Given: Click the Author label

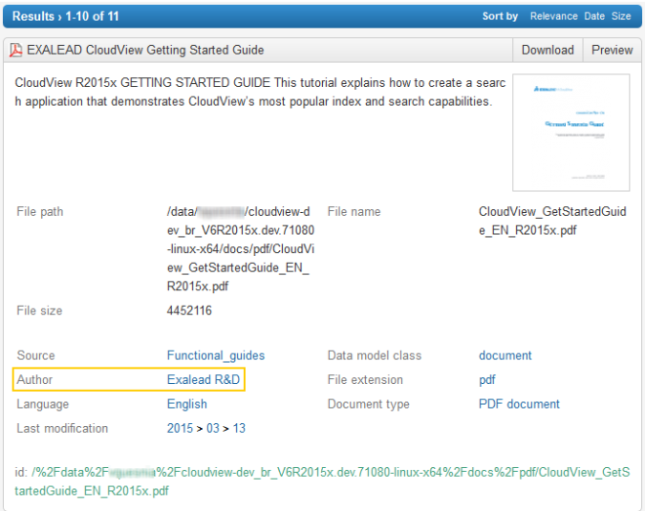Looking at the screenshot, I should click(x=34, y=379).
